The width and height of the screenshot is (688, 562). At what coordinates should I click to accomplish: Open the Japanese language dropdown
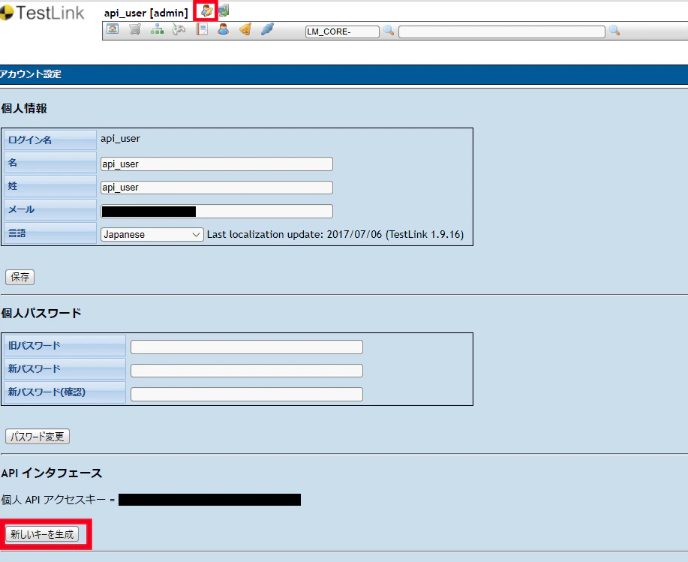(x=152, y=234)
